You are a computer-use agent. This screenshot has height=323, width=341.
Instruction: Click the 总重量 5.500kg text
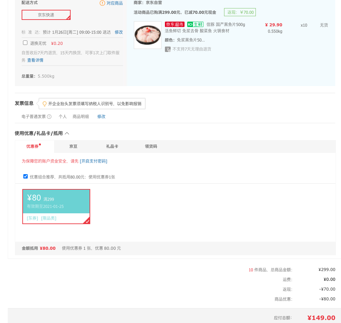(x=38, y=76)
